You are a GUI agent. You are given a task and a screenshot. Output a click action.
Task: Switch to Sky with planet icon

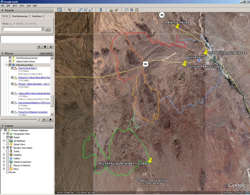pyautogui.click(x=116, y=10)
